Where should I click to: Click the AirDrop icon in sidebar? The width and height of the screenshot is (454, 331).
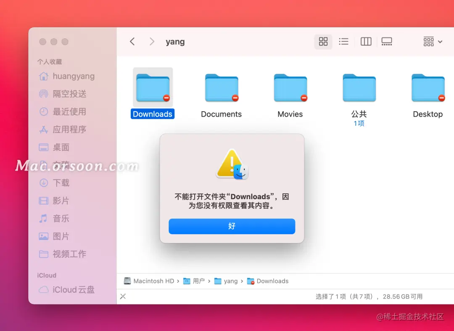click(x=43, y=94)
